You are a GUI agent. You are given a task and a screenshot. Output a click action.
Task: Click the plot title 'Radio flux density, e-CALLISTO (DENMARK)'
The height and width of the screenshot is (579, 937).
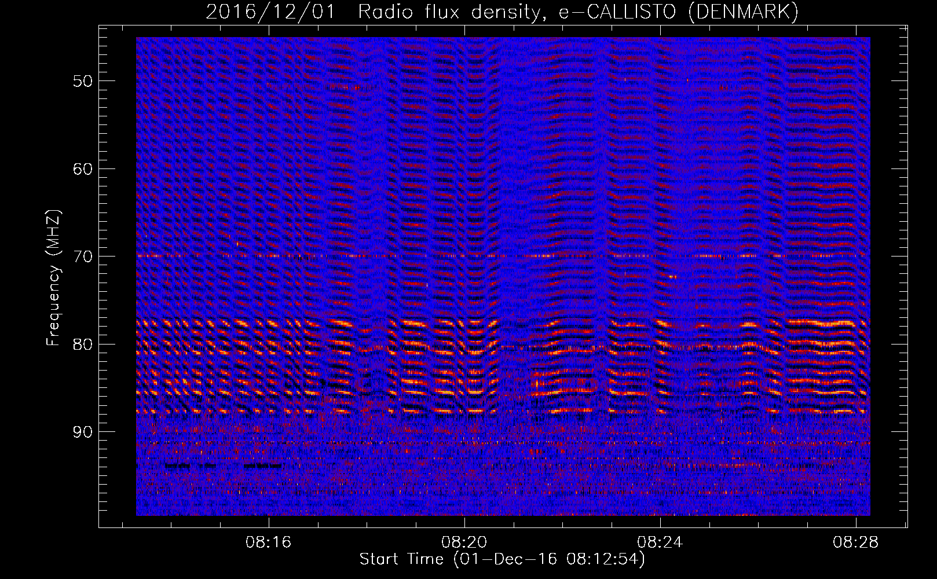point(578,12)
